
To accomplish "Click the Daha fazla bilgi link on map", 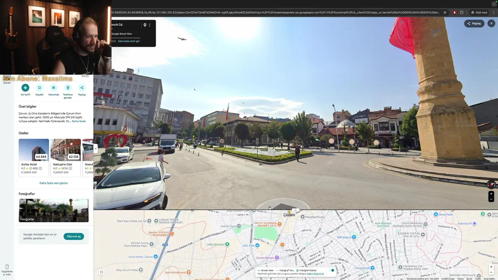I will tap(316, 274).
